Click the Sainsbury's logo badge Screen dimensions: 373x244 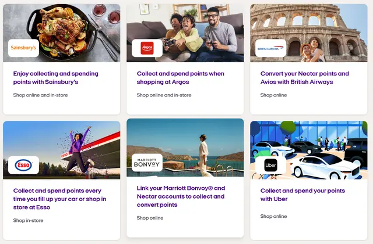pyautogui.click(x=23, y=48)
